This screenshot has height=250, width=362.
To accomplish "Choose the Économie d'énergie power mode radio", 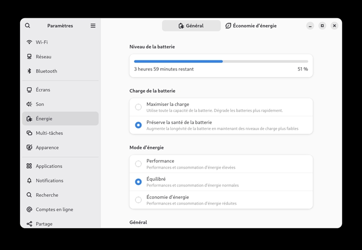I will [x=138, y=200].
